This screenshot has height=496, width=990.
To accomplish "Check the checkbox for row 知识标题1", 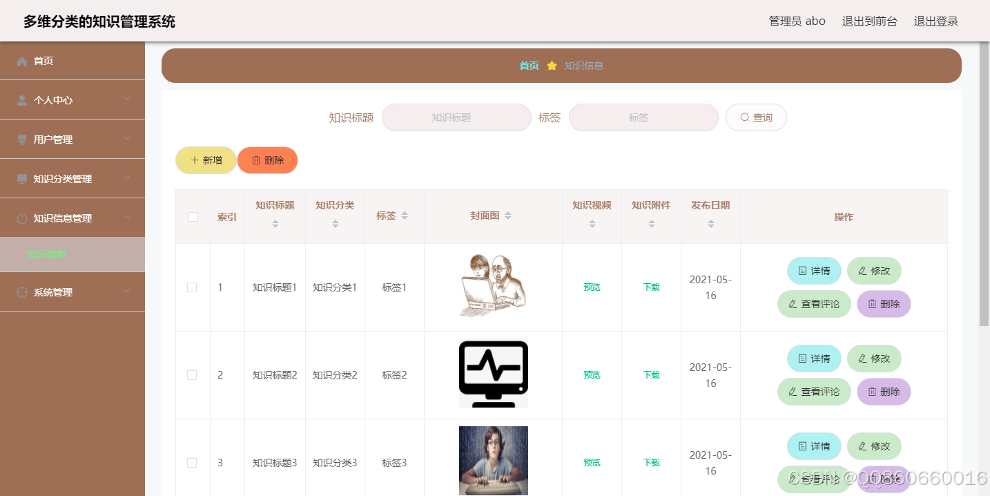I will point(192,287).
